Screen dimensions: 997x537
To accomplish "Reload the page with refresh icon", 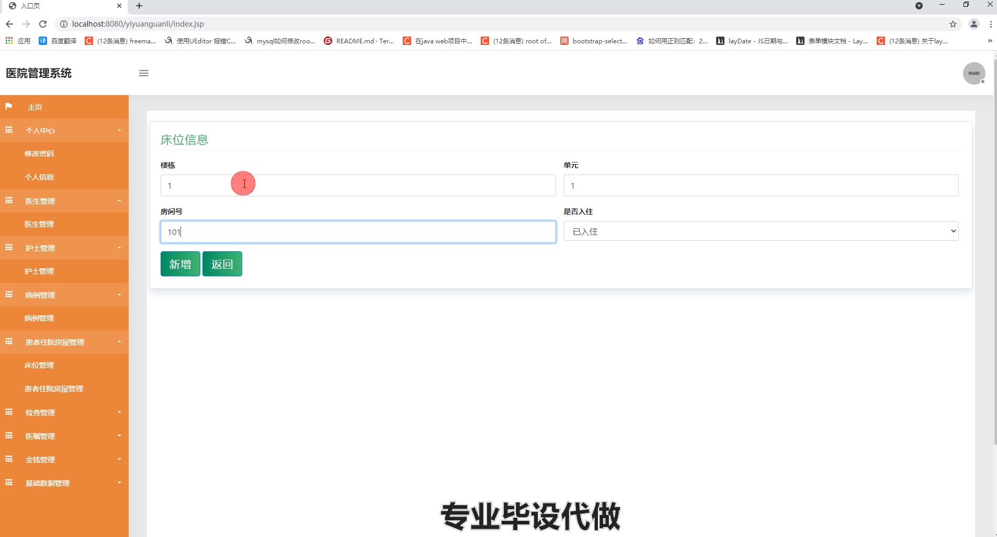I will tap(43, 24).
